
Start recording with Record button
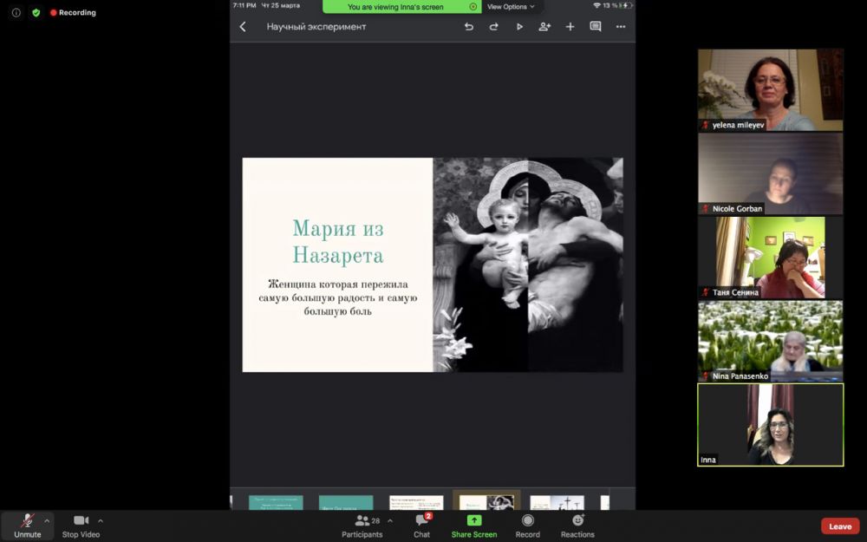point(527,526)
